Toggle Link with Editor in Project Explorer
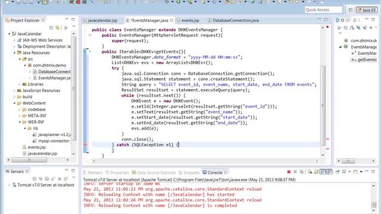381x214 pixels. coord(58,28)
